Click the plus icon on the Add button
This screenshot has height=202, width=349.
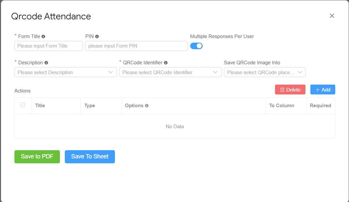(317, 89)
